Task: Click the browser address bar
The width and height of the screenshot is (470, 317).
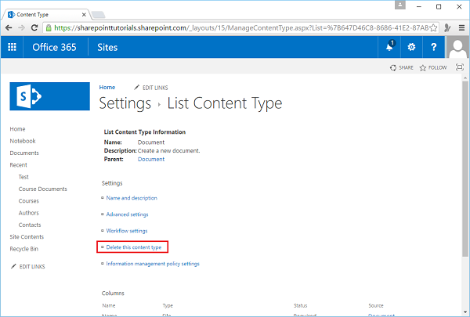Action: [235, 27]
